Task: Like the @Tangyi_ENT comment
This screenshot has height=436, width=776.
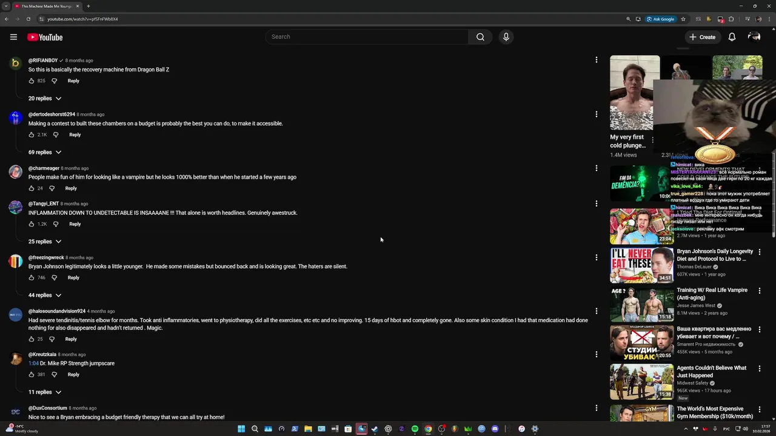Action: (x=32, y=224)
